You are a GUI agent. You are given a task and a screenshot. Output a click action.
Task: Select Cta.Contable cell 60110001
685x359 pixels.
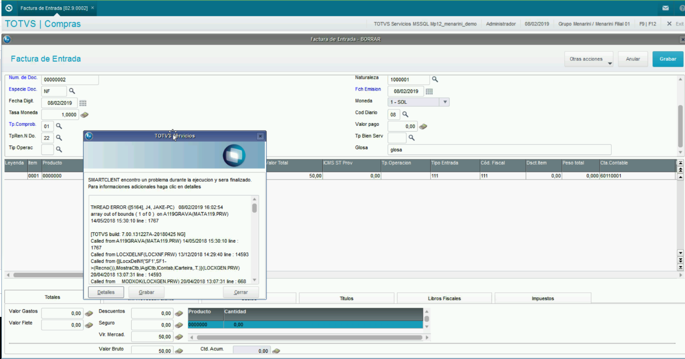[637, 176]
